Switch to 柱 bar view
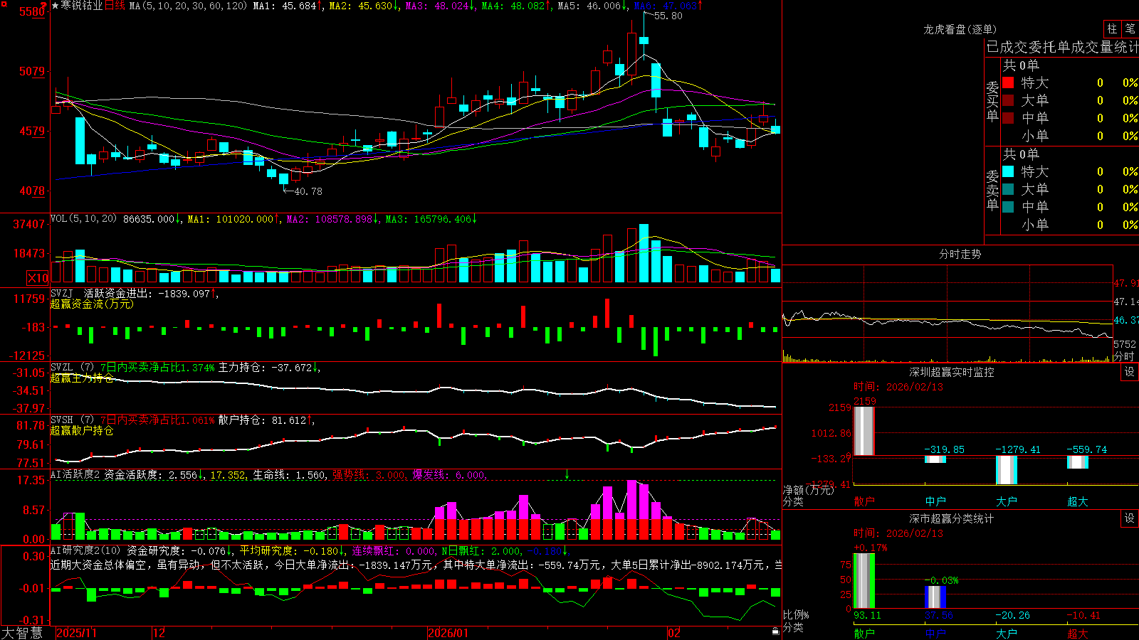 click(1112, 29)
